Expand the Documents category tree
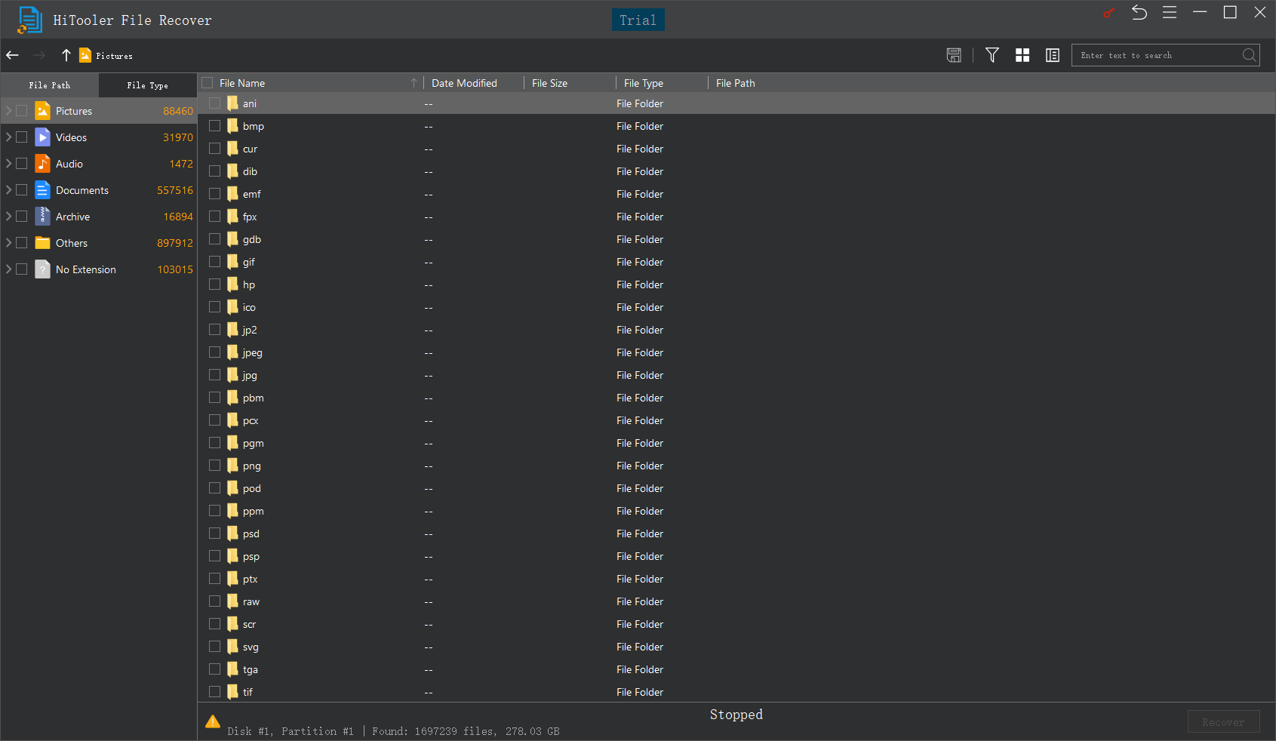Screen dimensions: 1276x741 coord(8,189)
